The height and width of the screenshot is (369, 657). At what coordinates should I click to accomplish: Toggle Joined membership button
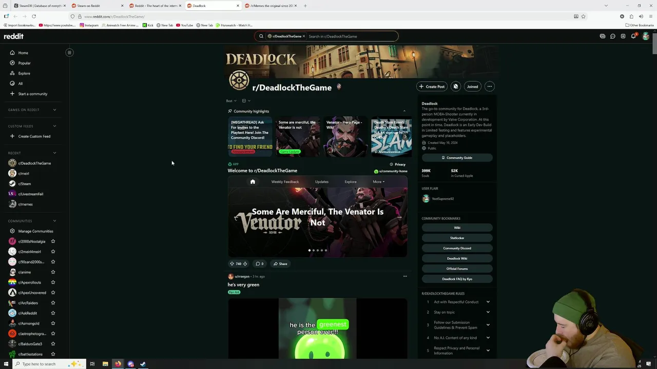[x=472, y=87]
